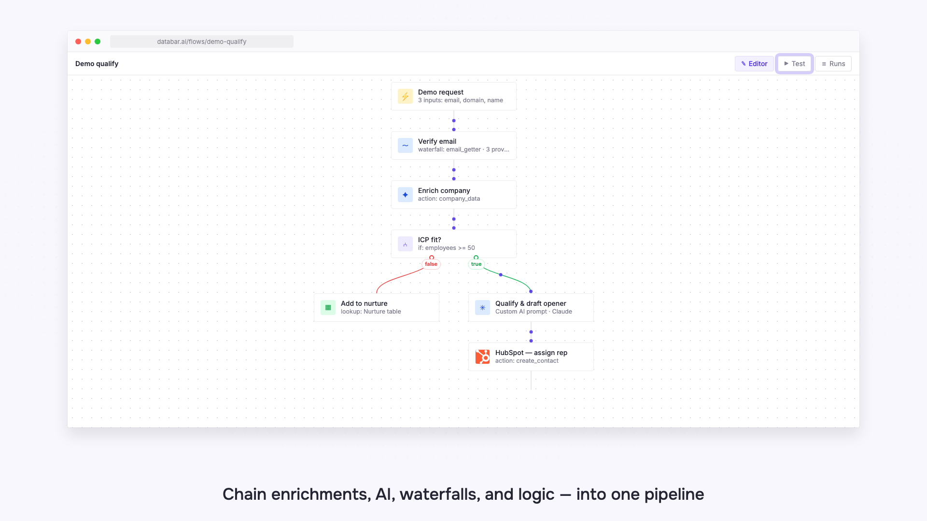Image resolution: width=927 pixels, height=521 pixels.
Task: Select the Add to nurture node
Action: 377,308
